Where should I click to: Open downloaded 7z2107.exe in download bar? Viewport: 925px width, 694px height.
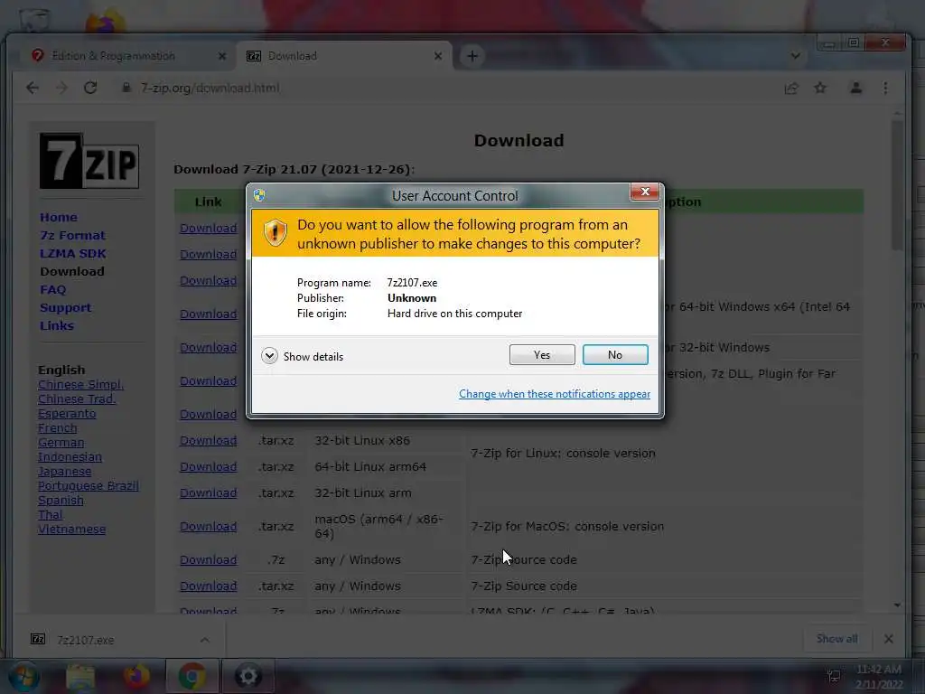pyautogui.click(x=85, y=640)
